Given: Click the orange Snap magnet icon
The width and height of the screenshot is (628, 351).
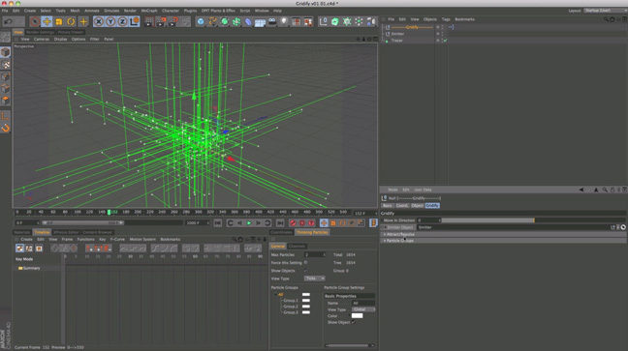Looking at the screenshot, I should tap(5, 128).
